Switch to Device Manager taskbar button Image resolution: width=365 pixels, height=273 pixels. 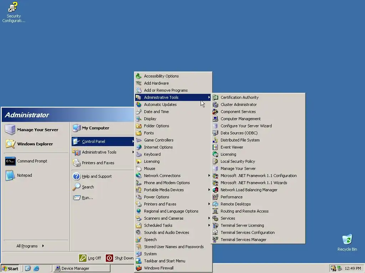coord(82,268)
